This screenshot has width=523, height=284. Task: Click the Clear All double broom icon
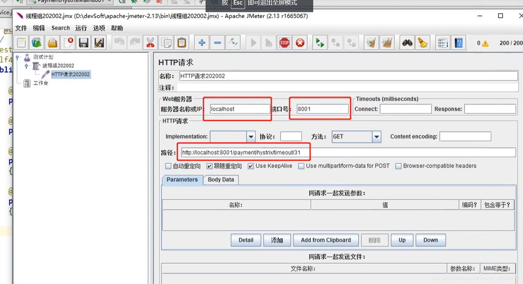click(387, 43)
